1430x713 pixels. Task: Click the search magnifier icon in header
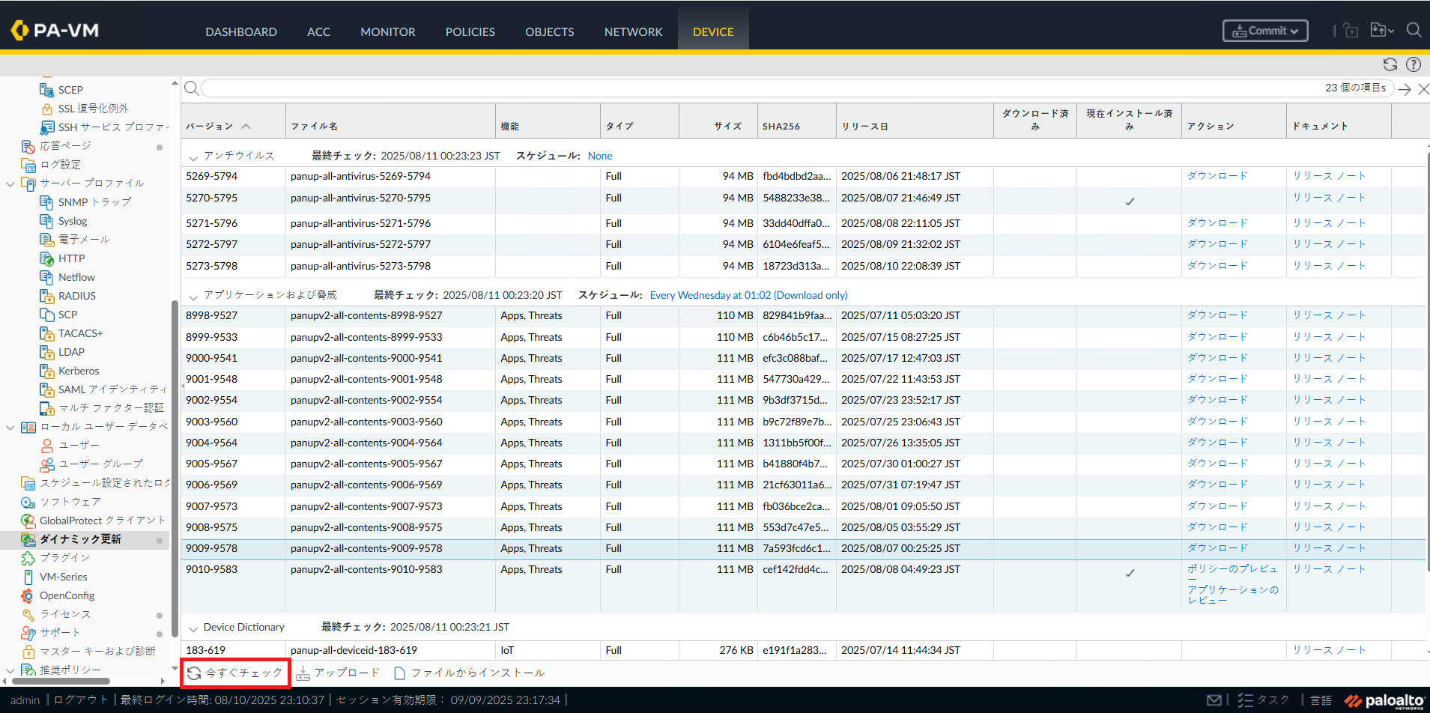click(x=1414, y=31)
